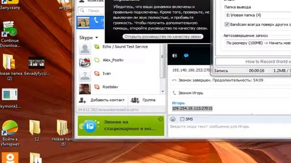Click Alex_Pozitiv's status icon

[97, 60]
